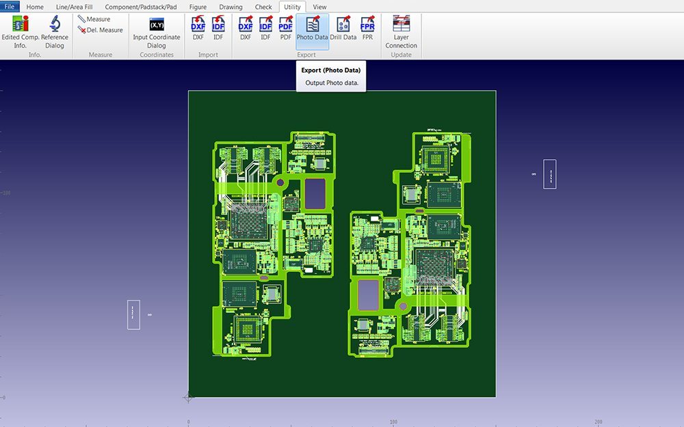684x427 pixels.
Task: Open the File menu
Action: click(9, 6)
